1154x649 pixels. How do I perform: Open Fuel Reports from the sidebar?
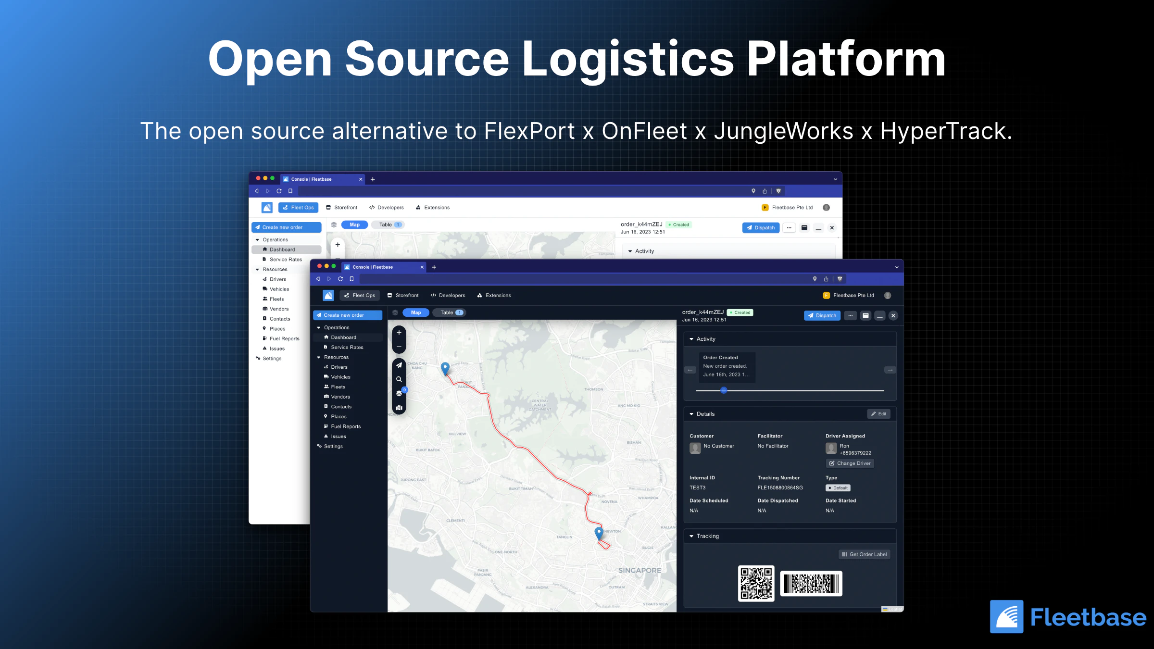click(345, 426)
